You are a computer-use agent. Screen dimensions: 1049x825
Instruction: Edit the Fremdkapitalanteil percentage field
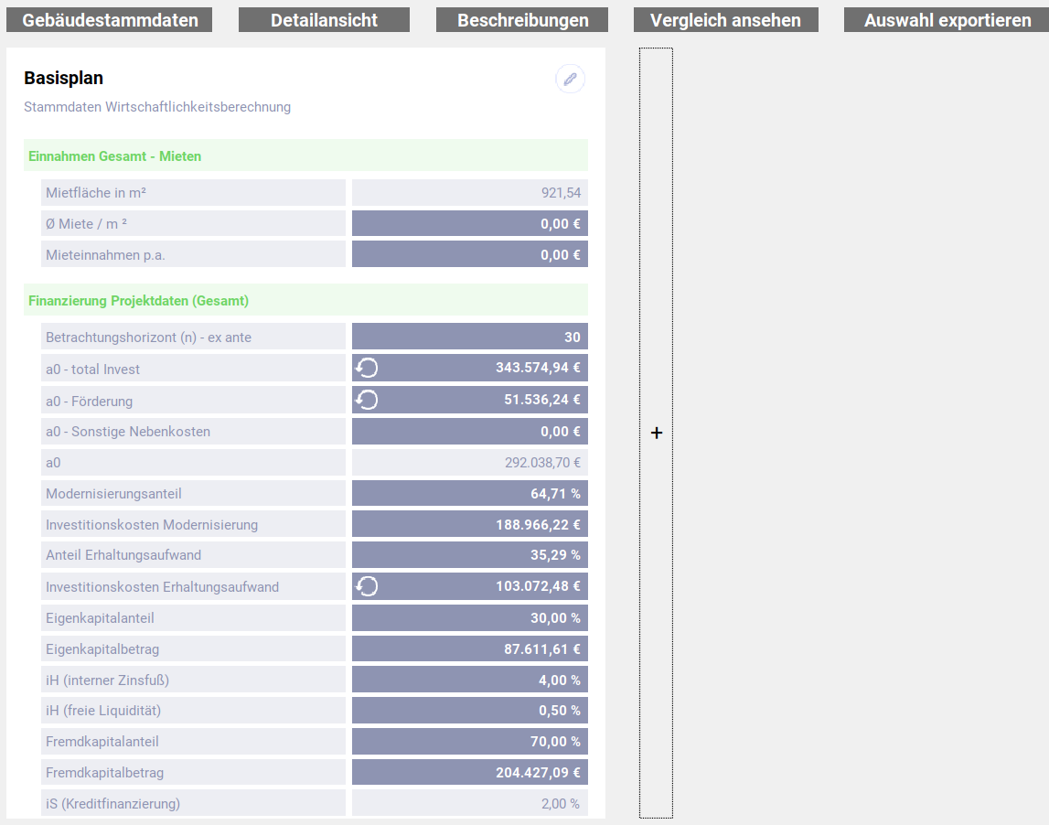point(470,742)
